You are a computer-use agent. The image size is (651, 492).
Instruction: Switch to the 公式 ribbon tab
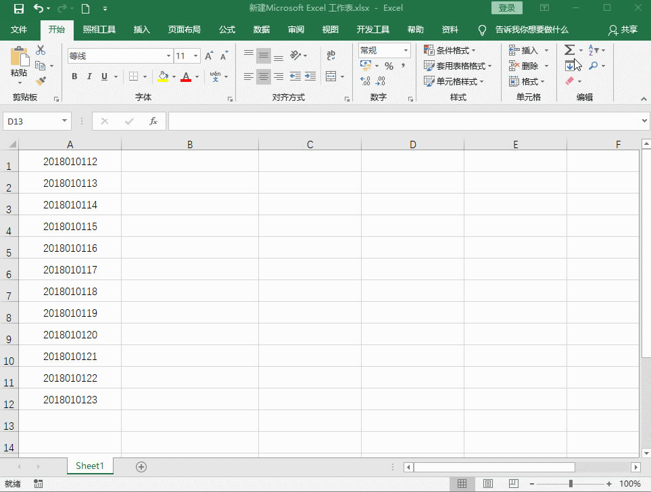(x=226, y=30)
